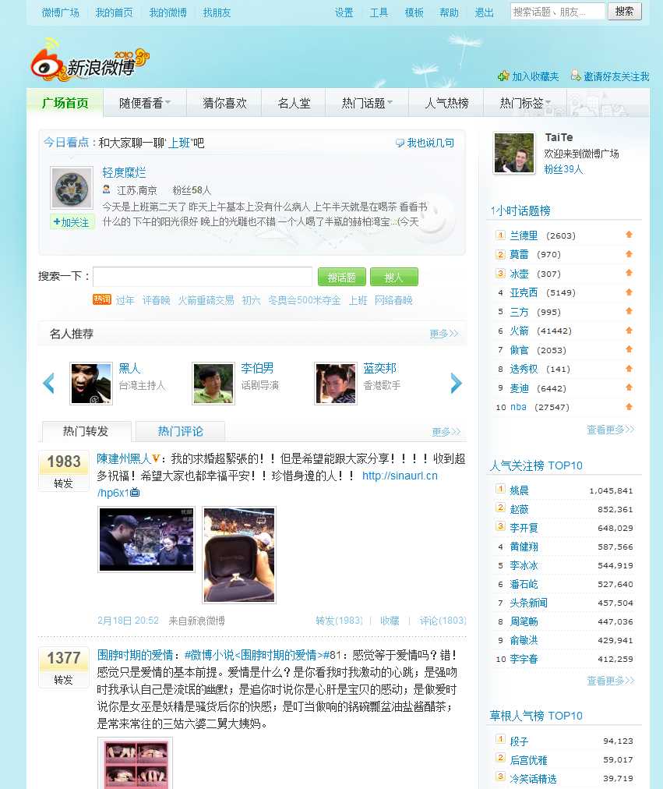
Task: Open 设置 in the top menu bar
Action: pos(344,12)
